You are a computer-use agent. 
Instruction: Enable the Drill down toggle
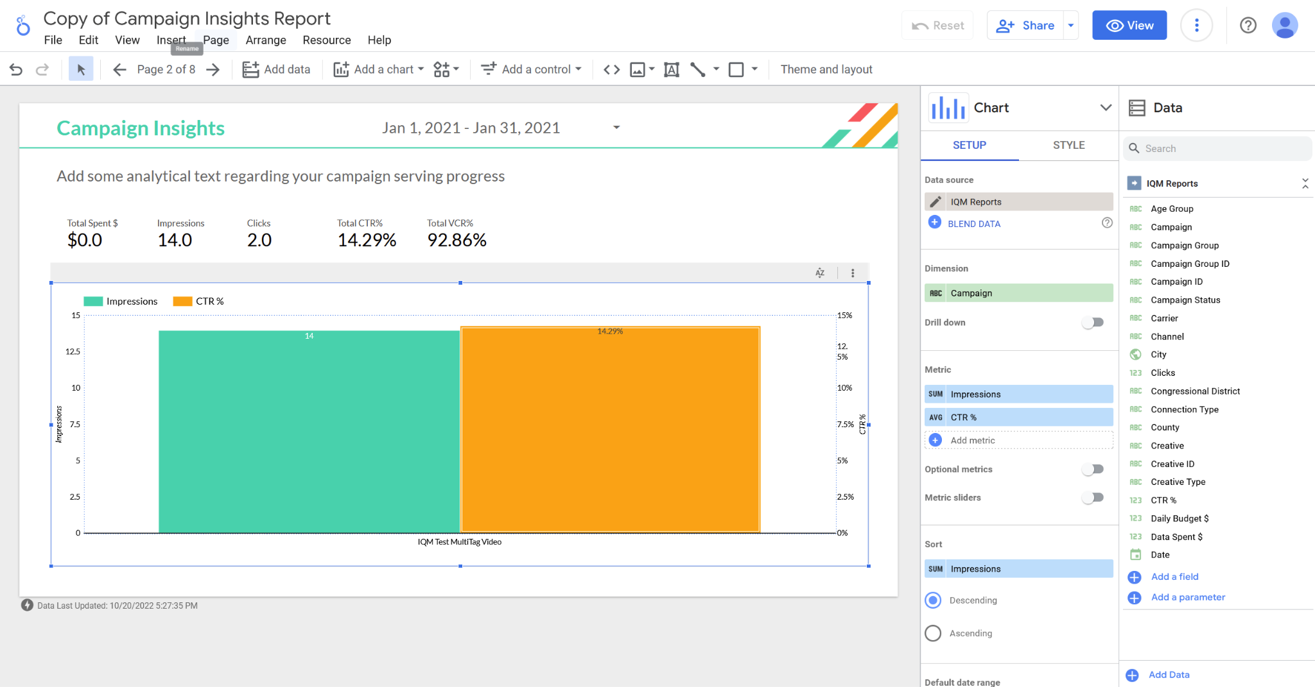click(1092, 323)
